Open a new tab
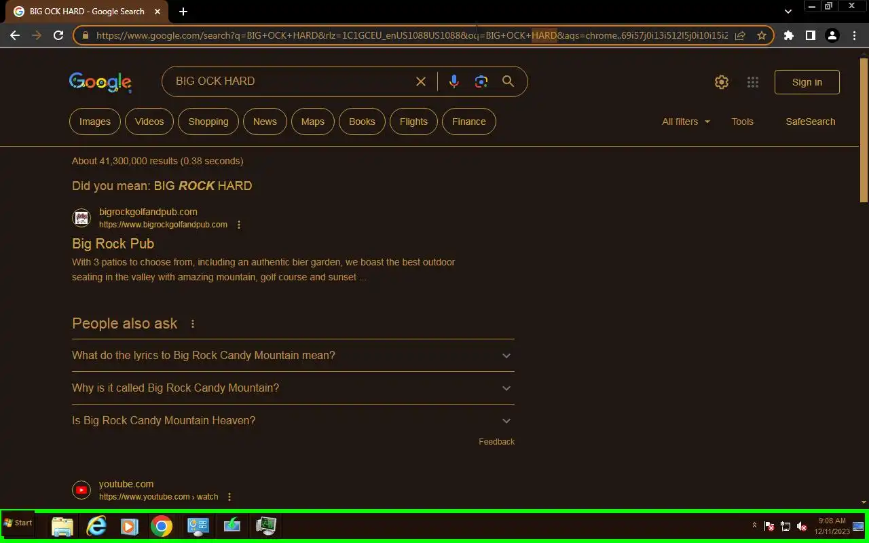Screen dimensions: 869x543 click(183, 12)
